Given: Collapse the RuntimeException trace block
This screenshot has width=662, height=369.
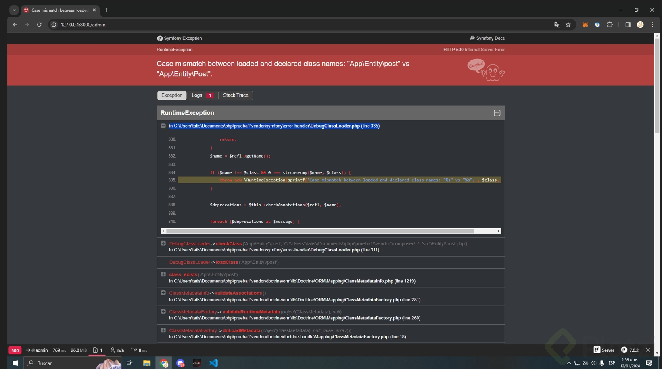Looking at the screenshot, I should [497, 113].
